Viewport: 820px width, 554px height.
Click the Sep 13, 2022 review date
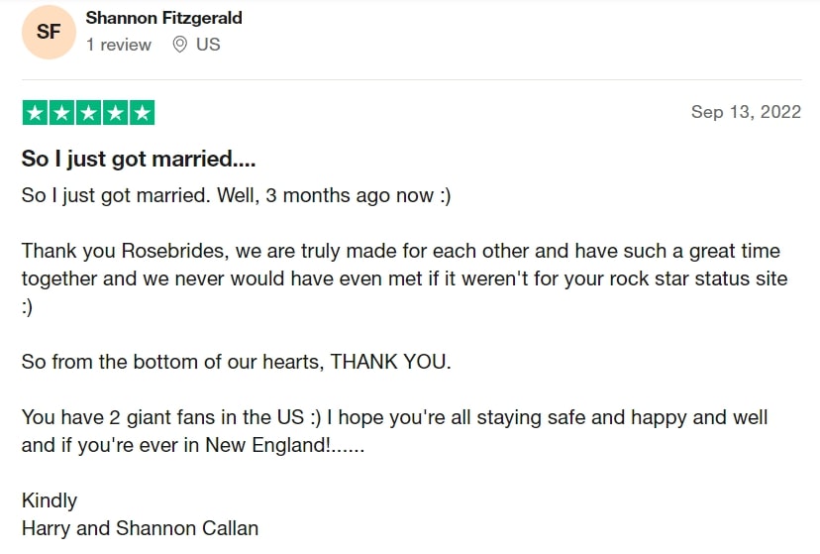tap(746, 112)
